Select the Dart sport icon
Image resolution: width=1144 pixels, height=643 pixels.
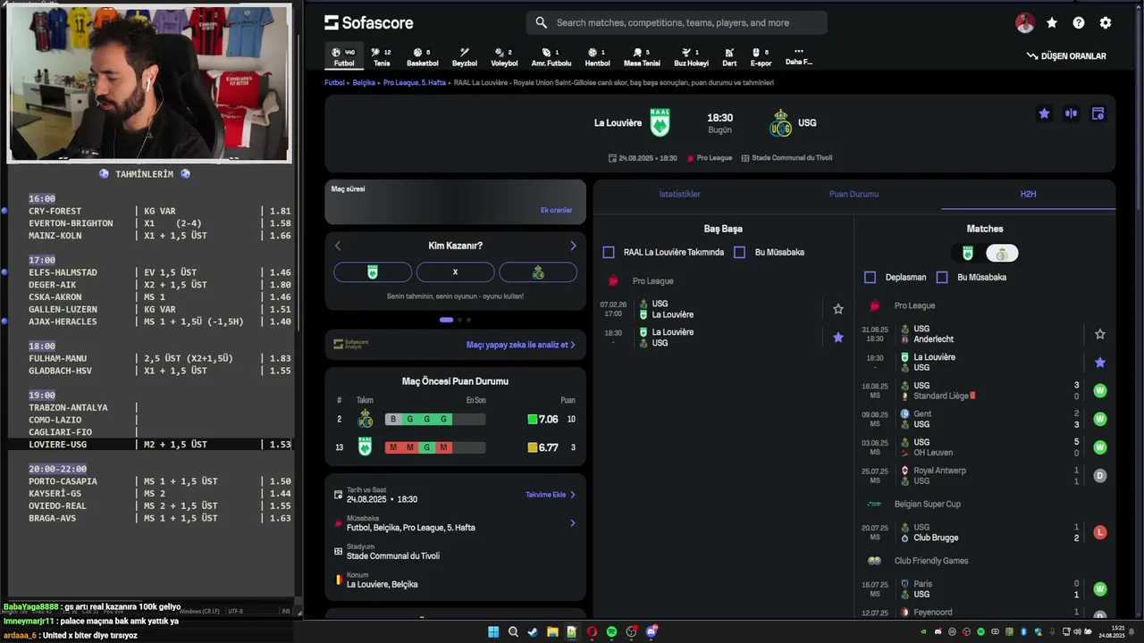[x=729, y=57]
